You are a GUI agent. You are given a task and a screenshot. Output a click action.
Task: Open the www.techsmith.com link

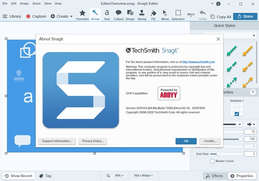[x=198, y=62]
